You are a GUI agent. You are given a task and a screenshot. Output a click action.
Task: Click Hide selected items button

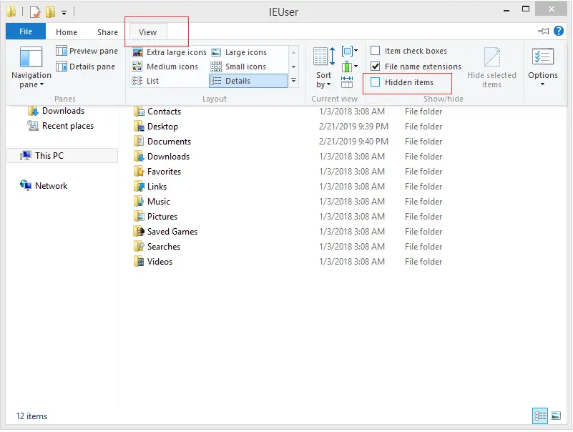[x=491, y=68]
